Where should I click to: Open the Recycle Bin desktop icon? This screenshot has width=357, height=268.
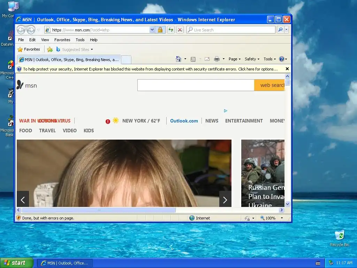(340, 238)
